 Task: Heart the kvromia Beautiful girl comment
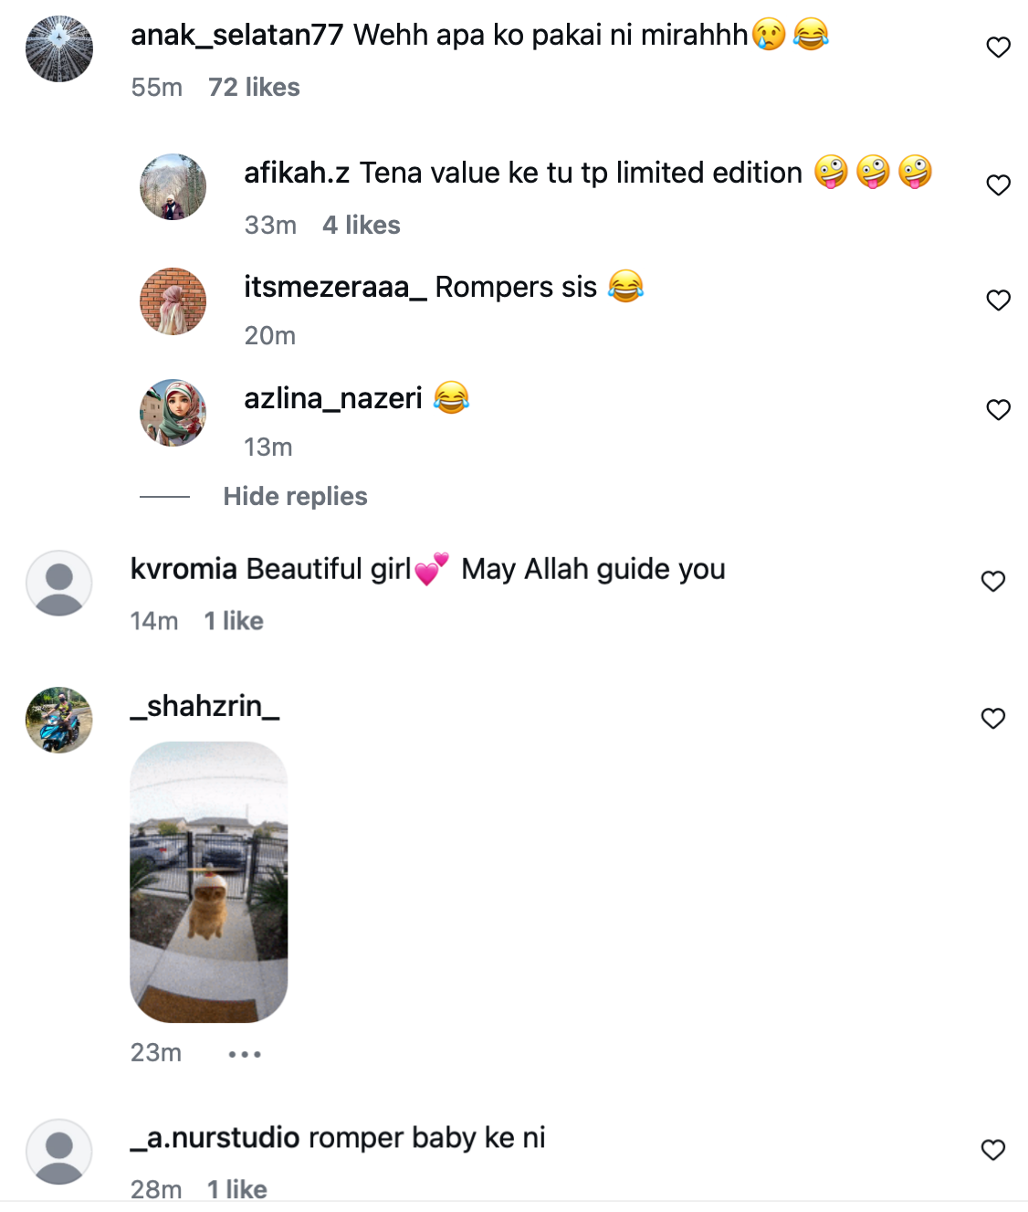[992, 582]
